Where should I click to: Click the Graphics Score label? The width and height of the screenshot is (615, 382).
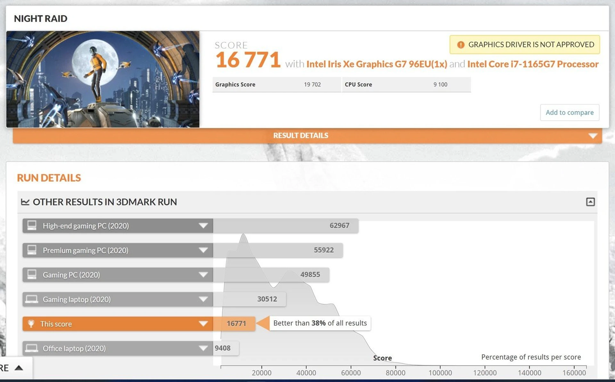235,84
